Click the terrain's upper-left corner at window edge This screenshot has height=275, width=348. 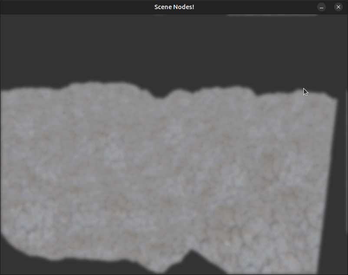click(x=3, y=92)
